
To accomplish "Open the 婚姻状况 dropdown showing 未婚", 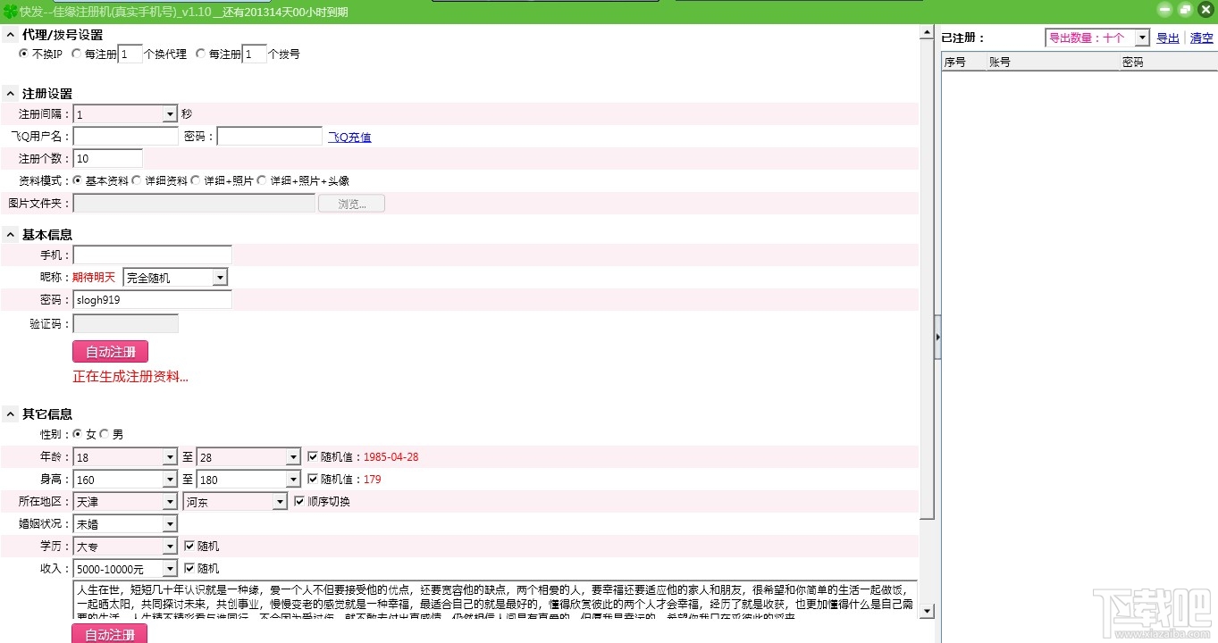I will click(170, 524).
